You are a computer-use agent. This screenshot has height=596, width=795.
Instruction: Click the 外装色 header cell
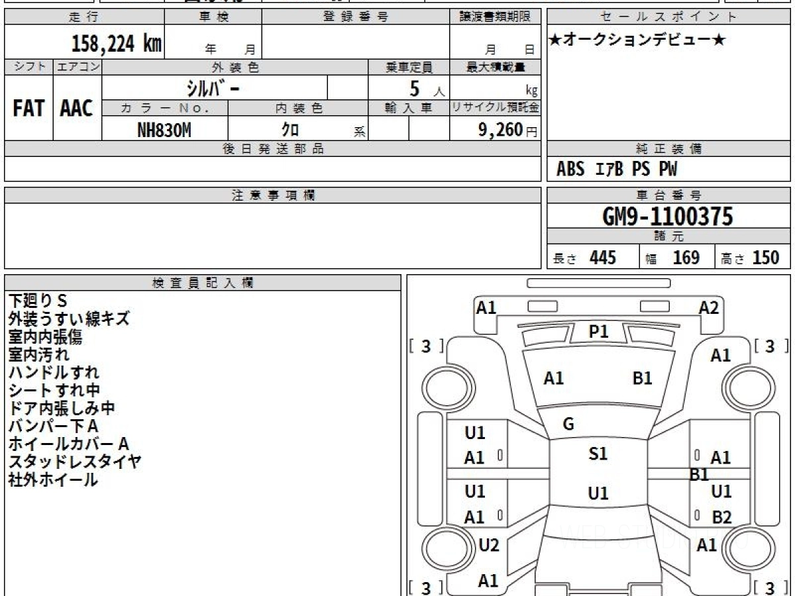(x=235, y=67)
